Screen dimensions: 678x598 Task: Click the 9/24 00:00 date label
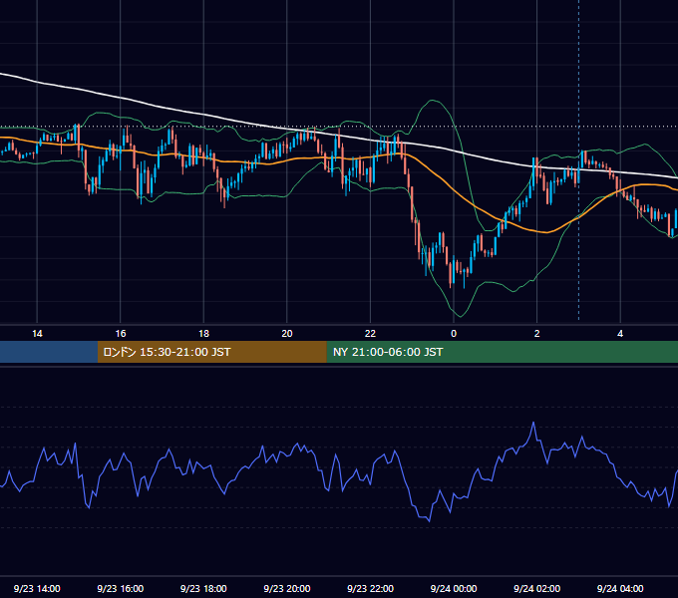tap(454, 588)
